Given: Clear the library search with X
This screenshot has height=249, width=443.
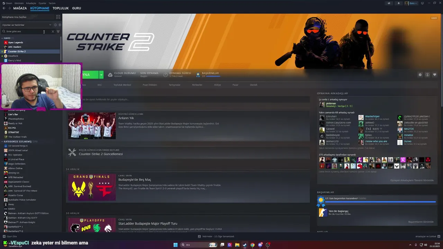Looking at the screenshot, I should 53,31.
